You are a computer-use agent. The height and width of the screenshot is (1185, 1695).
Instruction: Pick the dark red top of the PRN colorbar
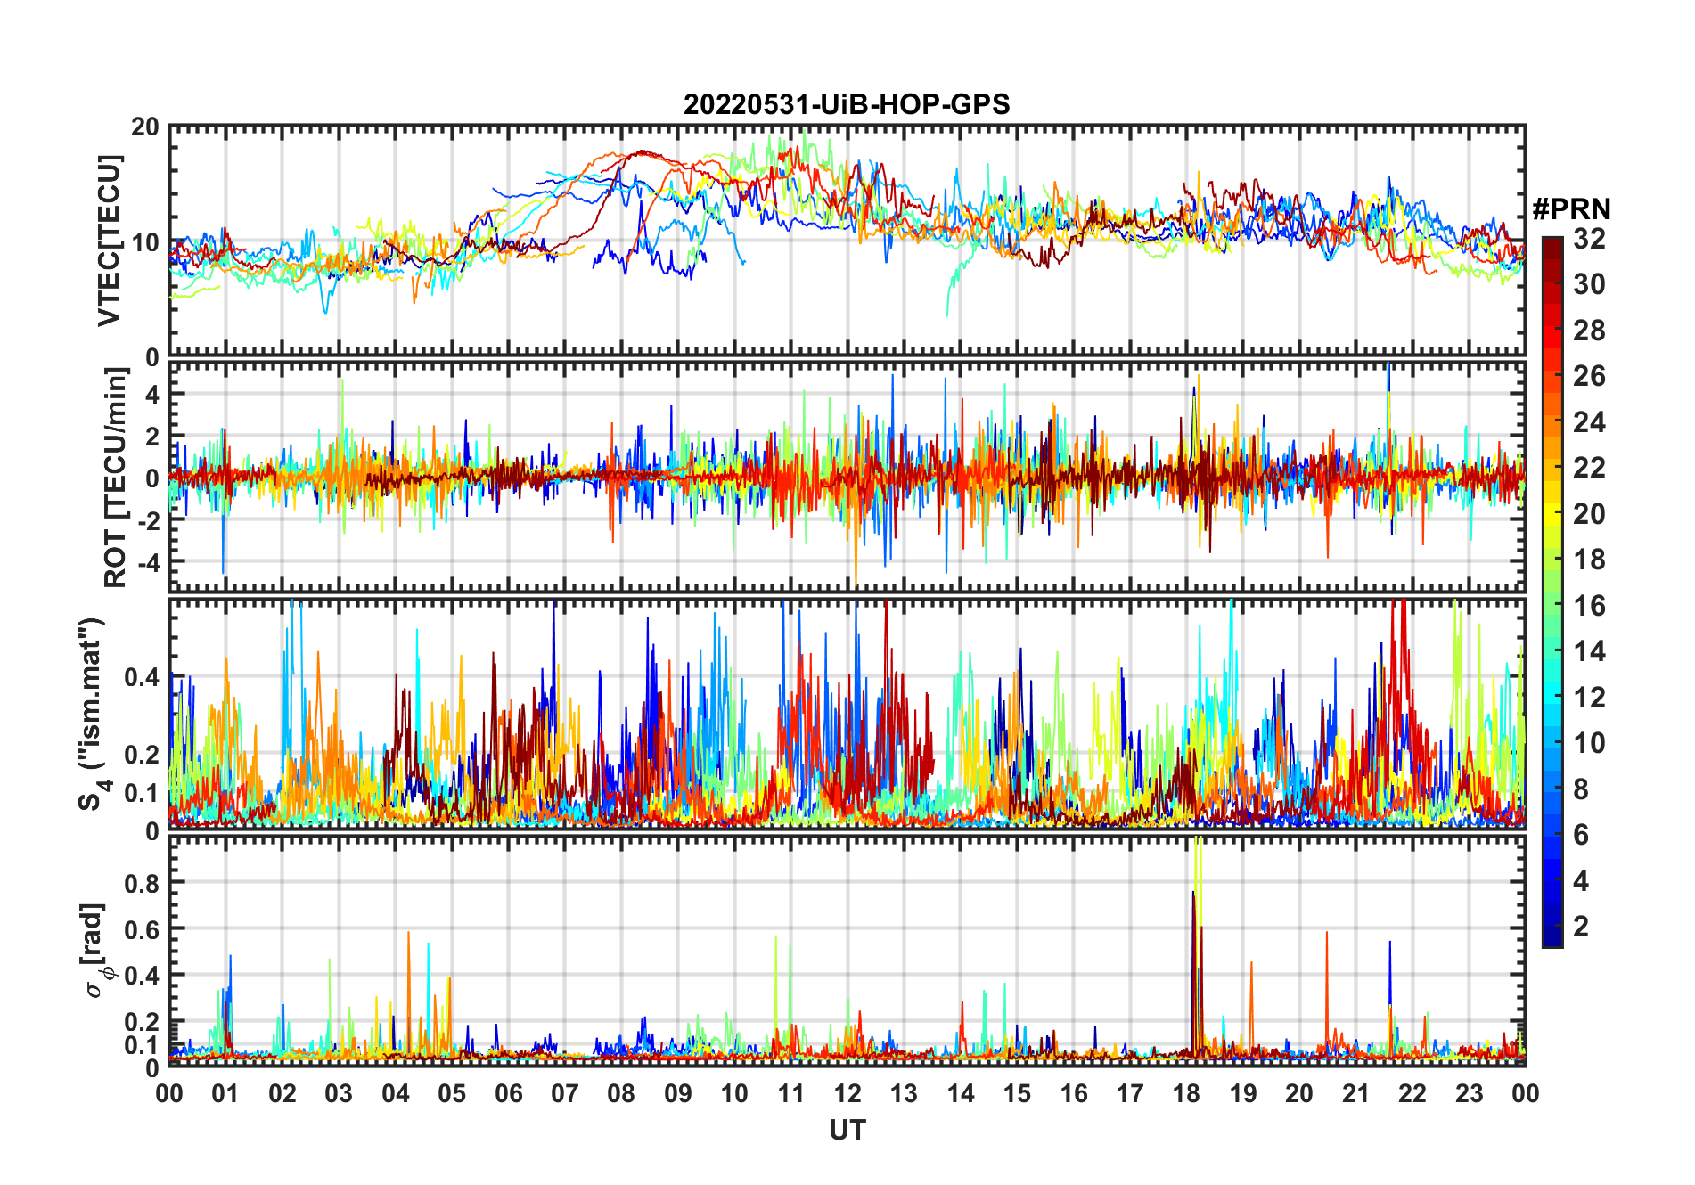pos(1552,243)
